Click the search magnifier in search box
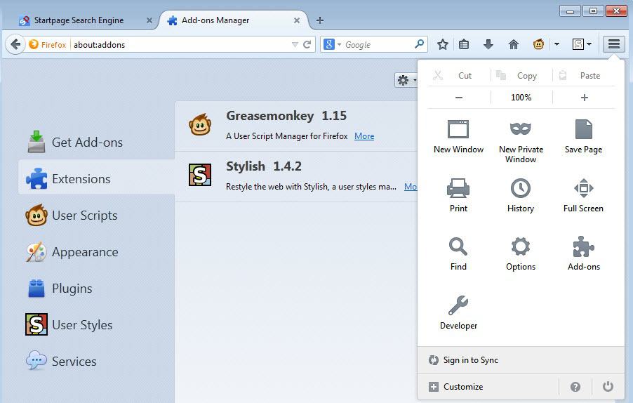 pos(420,44)
